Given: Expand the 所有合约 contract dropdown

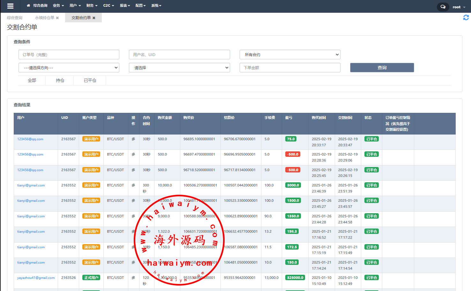Looking at the screenshot, I should [x=290, y=55].
